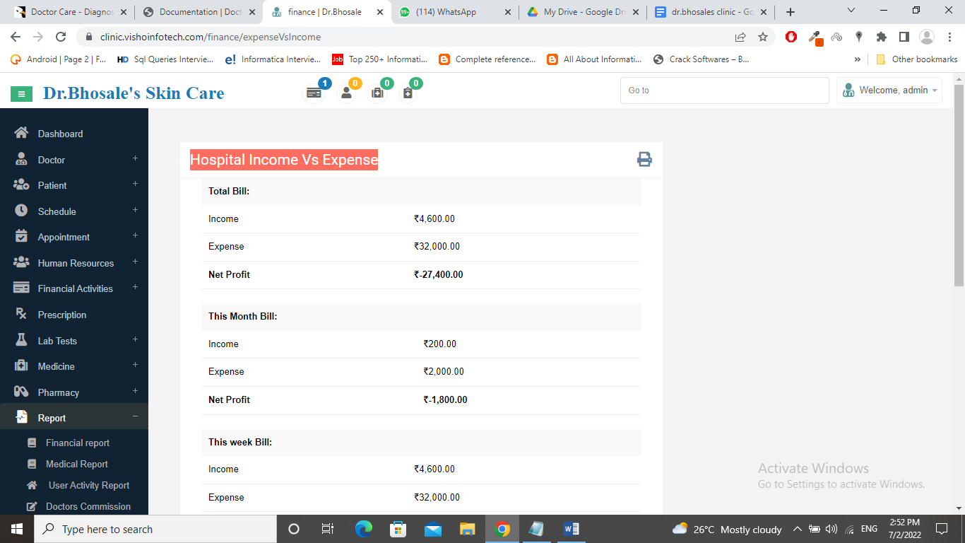
Task: Click the user notification icon in header
Action: (346, 93)
